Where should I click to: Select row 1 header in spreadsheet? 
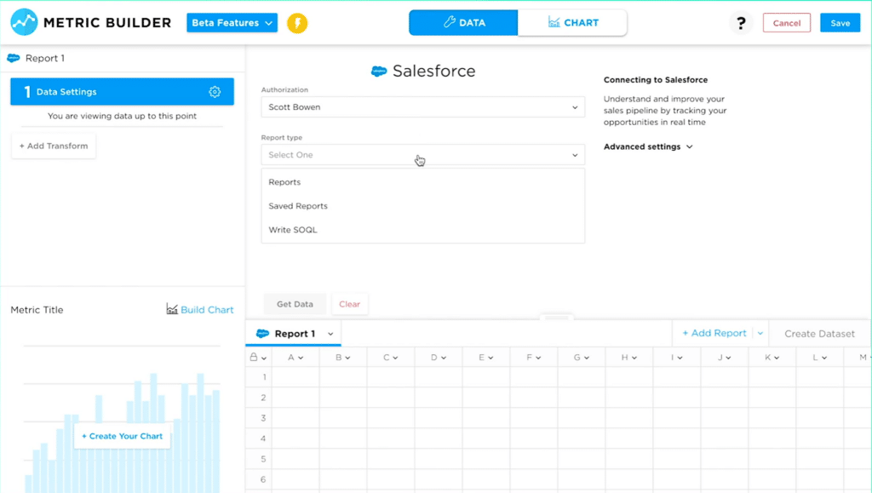[x=259, y=377]
